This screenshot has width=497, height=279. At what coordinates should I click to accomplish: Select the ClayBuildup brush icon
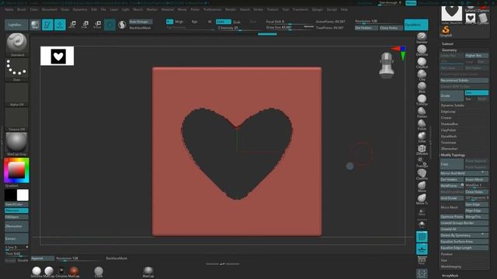(x=422, y=63)
